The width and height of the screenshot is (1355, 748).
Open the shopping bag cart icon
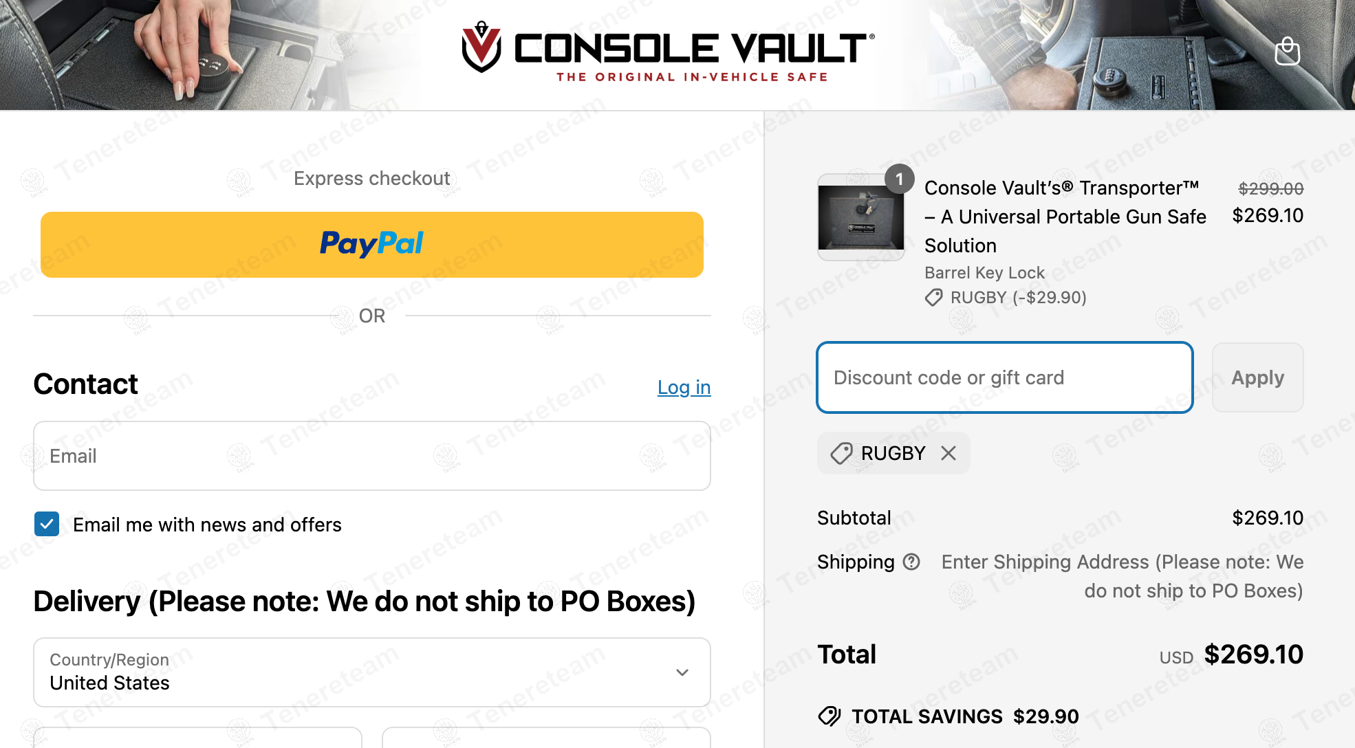(1287, 52)
